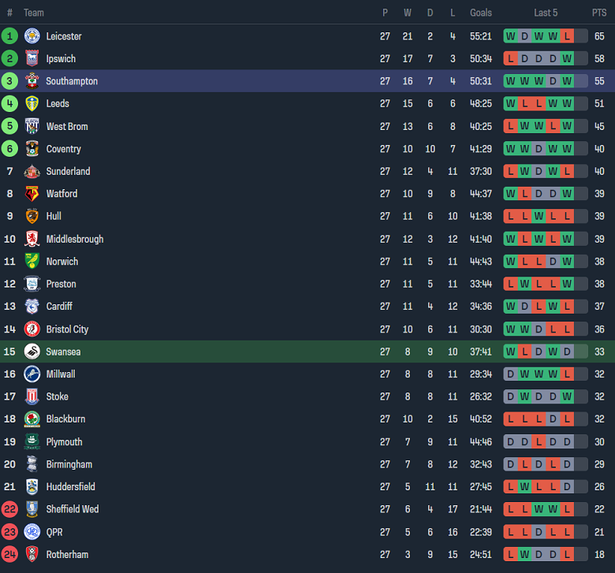Sort table by Goals column header
The width and height of the screenshot is (615, 573).
point(481,13)
